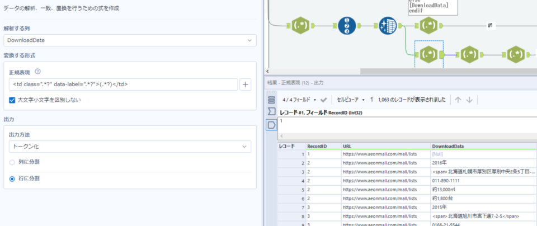Viewport: 537px width, 226px height.
Task: Click the URL cell in record 4
Action: tap(386, 181)
